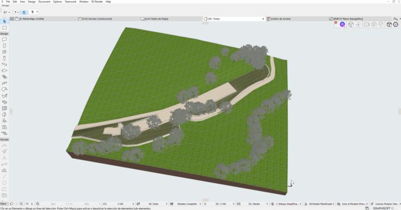The image size is (401, 210).
Task: Select the Polyline tool in the Document toolbox
Action: (4, 189)
